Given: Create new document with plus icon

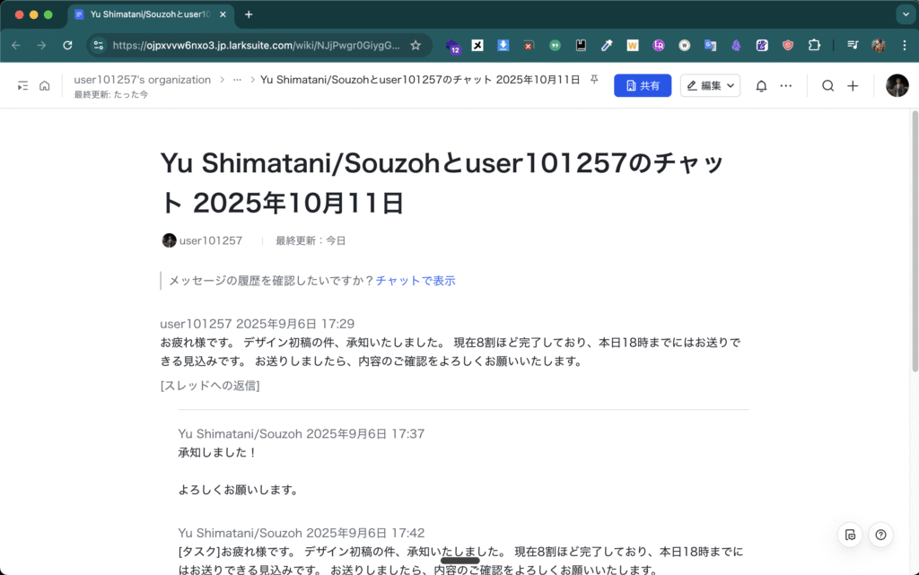Looking at the screenshot, I should click(853, 86).
